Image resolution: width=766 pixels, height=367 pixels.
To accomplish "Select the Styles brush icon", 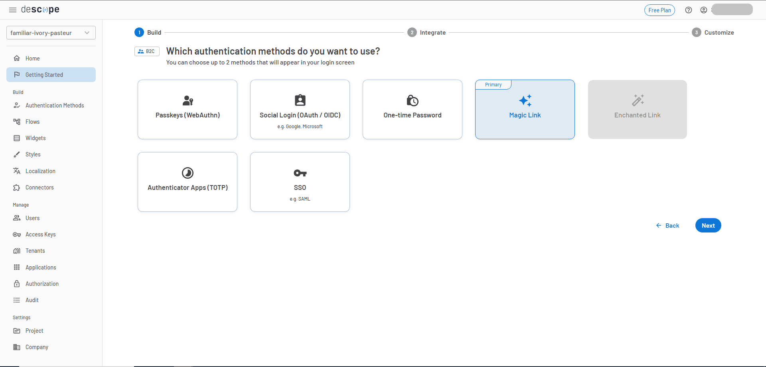I will click(17, 154).
